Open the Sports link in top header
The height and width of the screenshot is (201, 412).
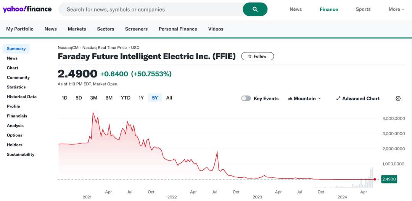click(x=363, y=10)
